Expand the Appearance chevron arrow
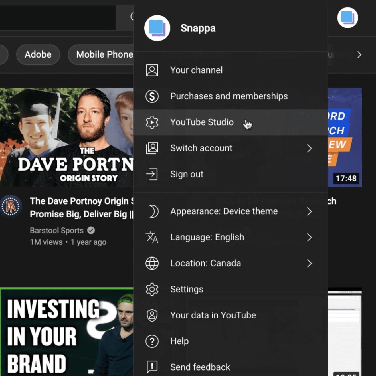 pos(310,211)
